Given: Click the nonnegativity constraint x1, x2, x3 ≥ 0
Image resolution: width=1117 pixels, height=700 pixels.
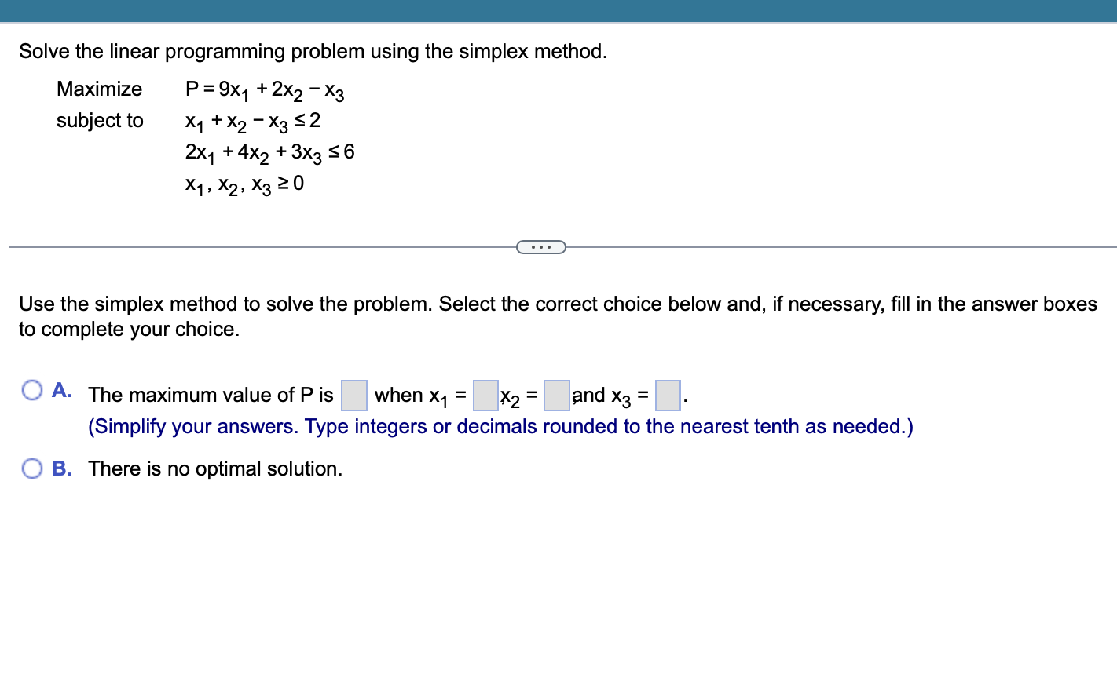Looking at the screenshot, I should (x=244, y=184).
